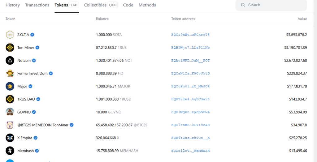Open Notcoin address EQAvlWFD…OsM__NOT
Screen dimensions: 317x162
pos(190,60)
